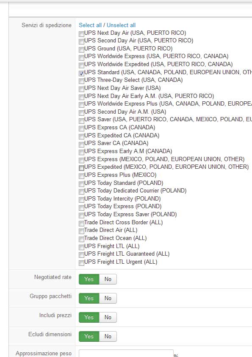Choose No for Includi prezzi
The width and height of the screenshot is (252, 357).
(x=108, y=318)
